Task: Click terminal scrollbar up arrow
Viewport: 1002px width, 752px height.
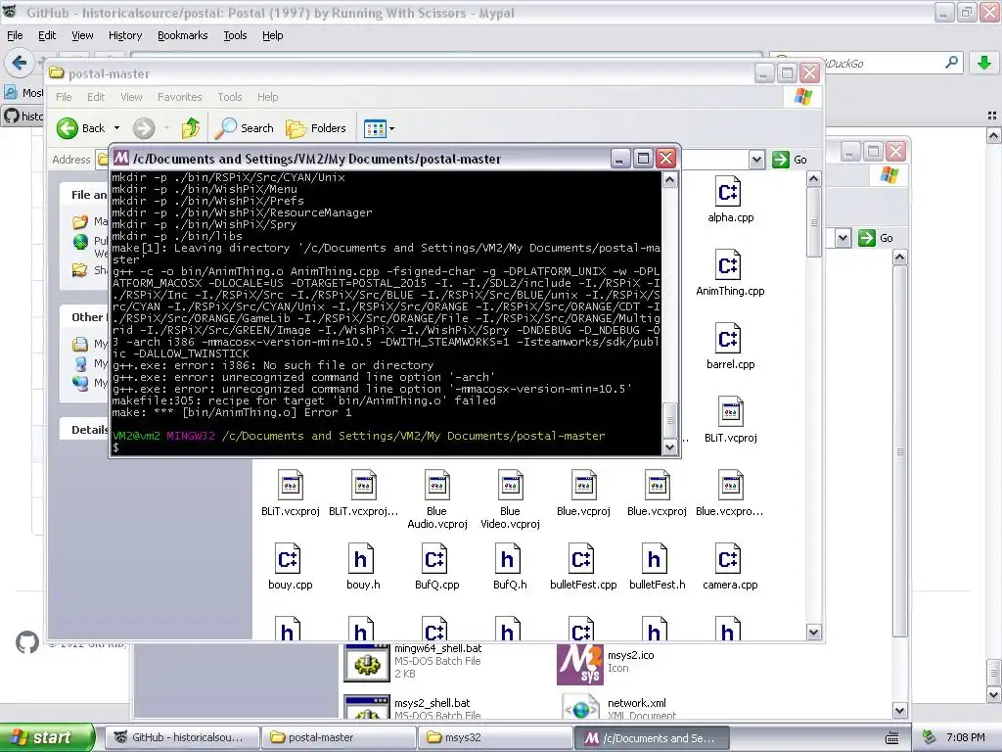Action: click(x=669, y=180)
